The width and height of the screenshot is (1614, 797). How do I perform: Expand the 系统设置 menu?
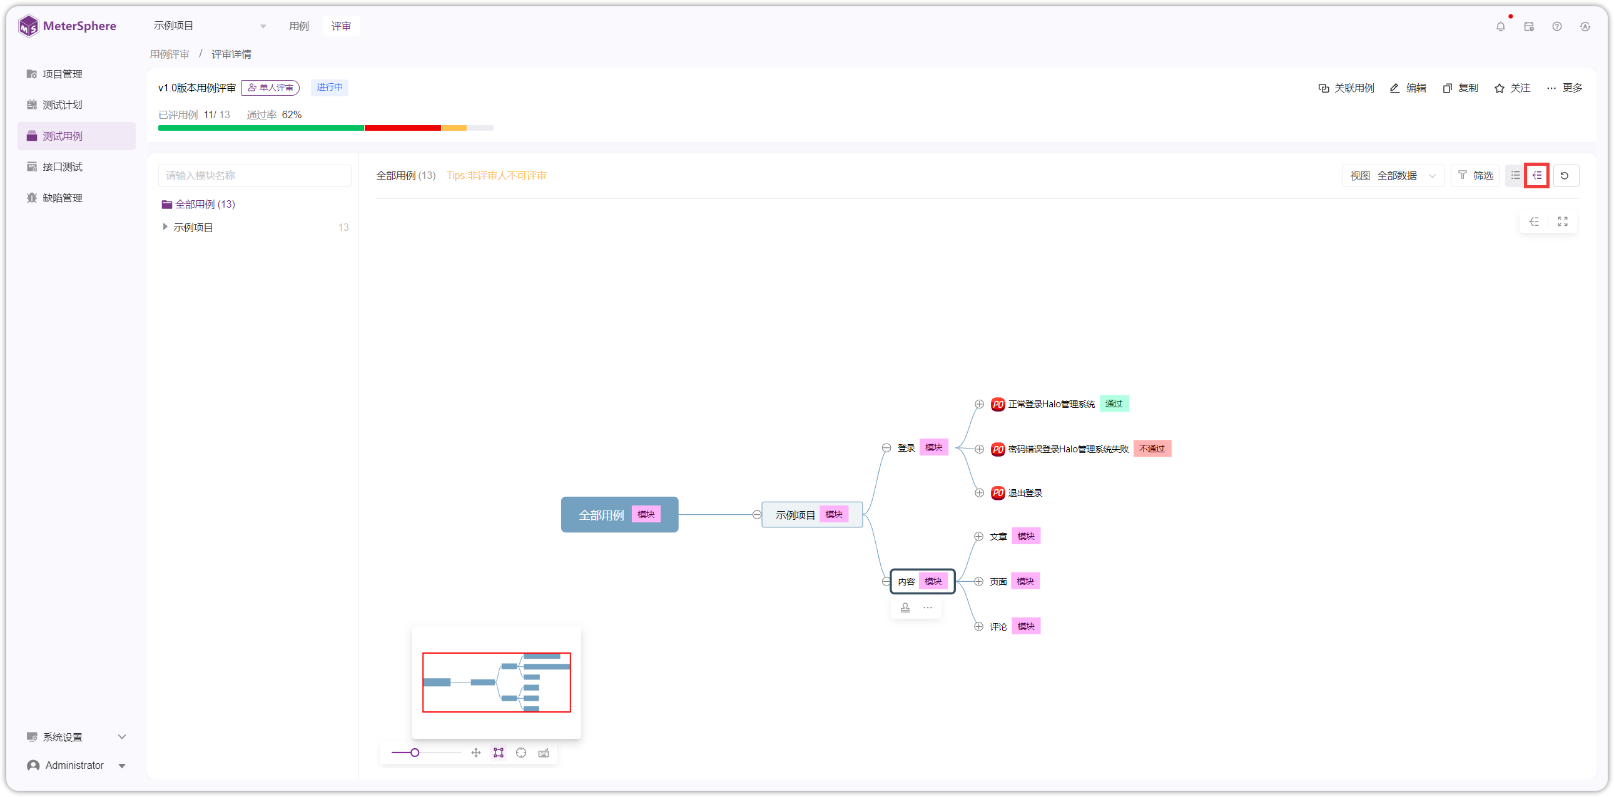pos(75,736)
